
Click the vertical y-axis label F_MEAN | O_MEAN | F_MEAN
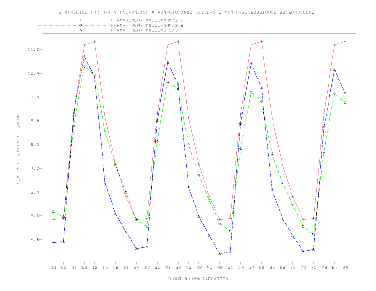(18, 149)
